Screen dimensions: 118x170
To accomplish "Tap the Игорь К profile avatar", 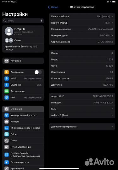I will pyautogui.click(x=9, y=31).
